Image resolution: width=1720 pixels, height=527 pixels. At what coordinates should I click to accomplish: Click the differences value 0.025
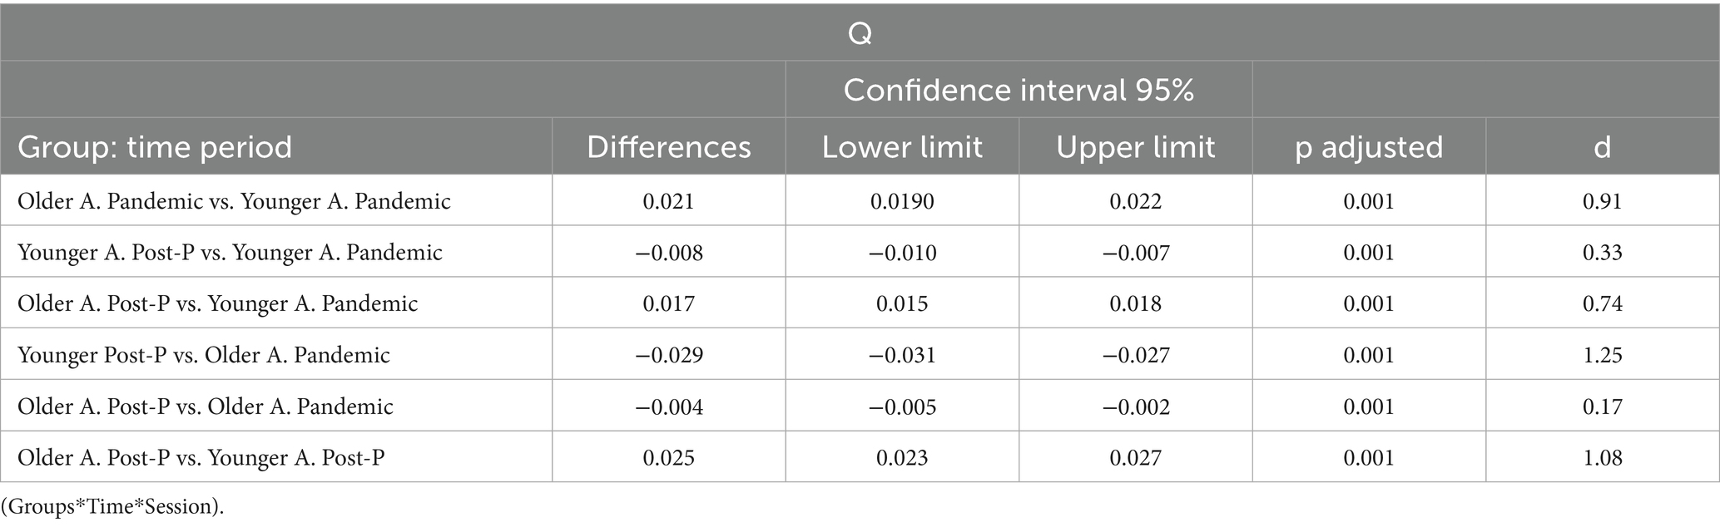(x=668, y=457)
